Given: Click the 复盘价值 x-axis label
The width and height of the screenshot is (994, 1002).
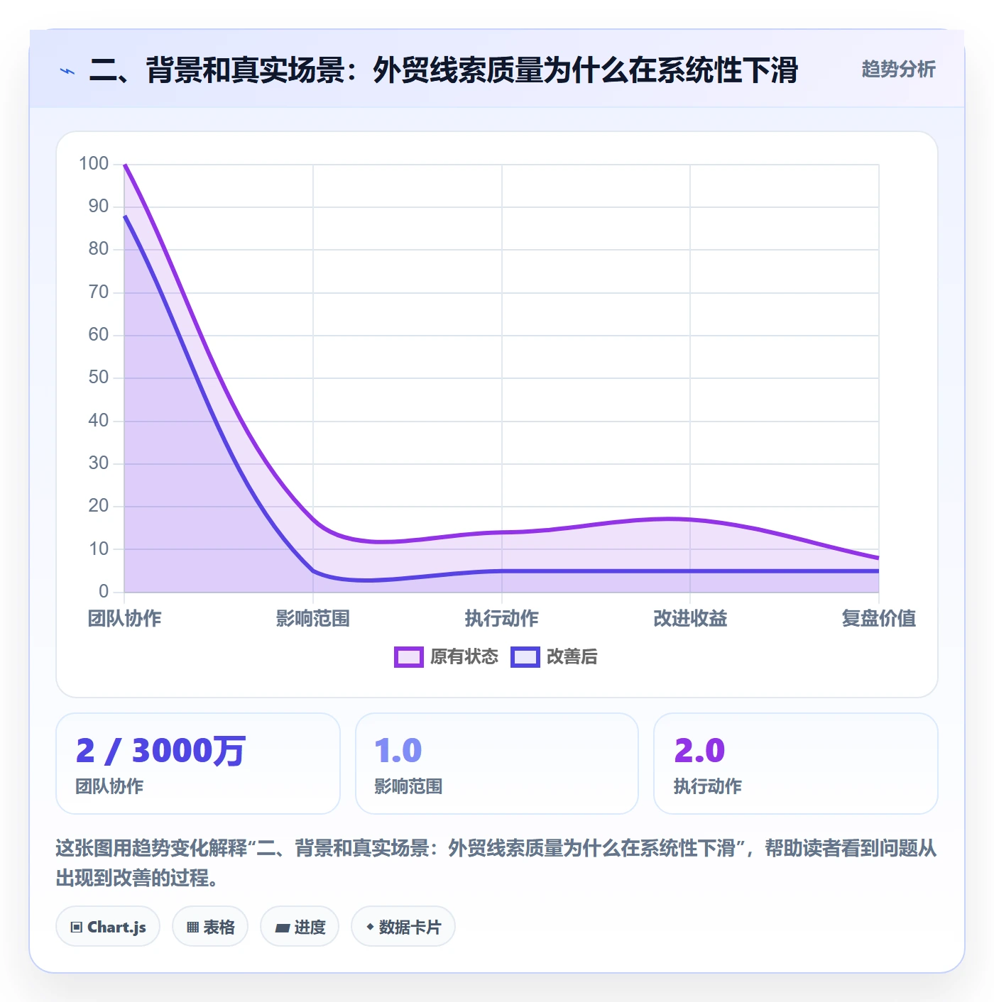Looking at the screenshot, I should 879,618.
